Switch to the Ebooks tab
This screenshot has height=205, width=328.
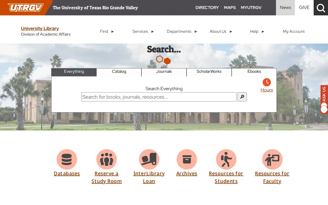point(254,72)
